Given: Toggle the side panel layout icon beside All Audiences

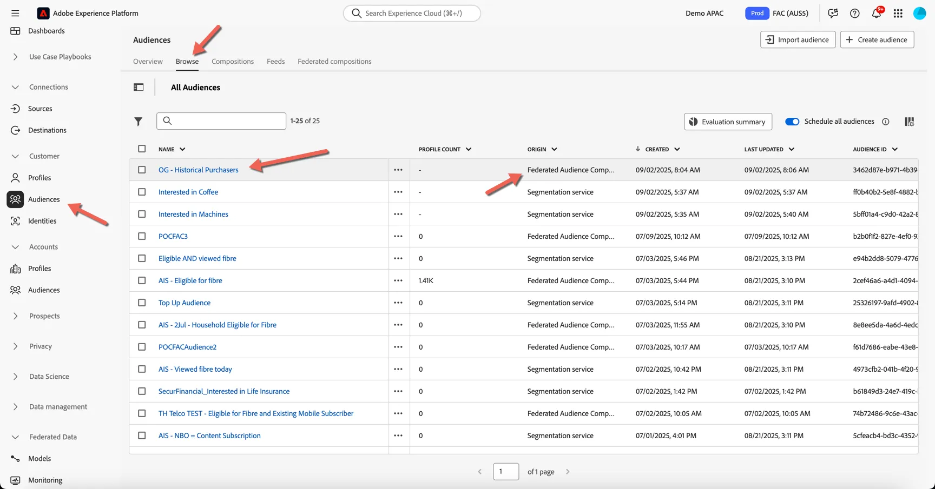Looking at the screenshot, I should click(x=139, y=87).
